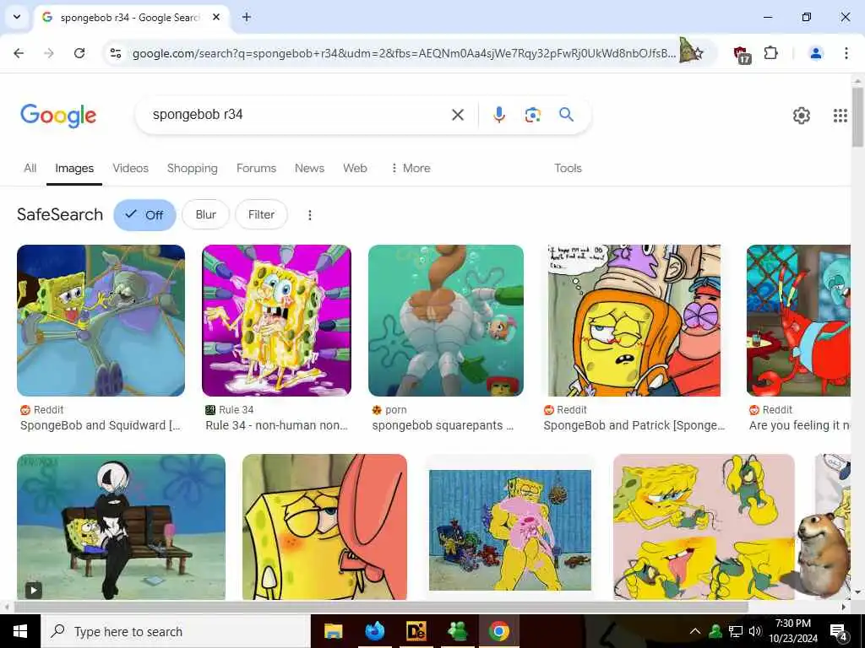Select the Google Search browser tab
Viewport: 865px width, 648px height.
click(131, 17)
